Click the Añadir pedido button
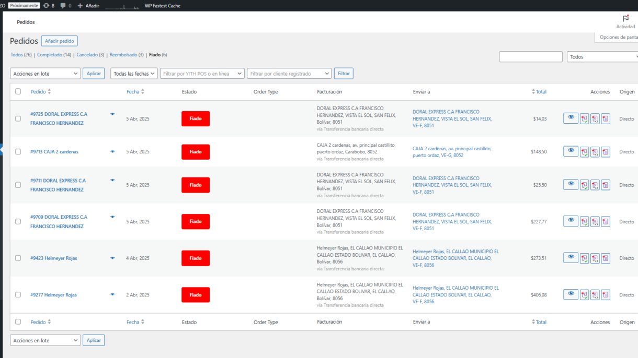638x358 pixels. coord(60,41)
